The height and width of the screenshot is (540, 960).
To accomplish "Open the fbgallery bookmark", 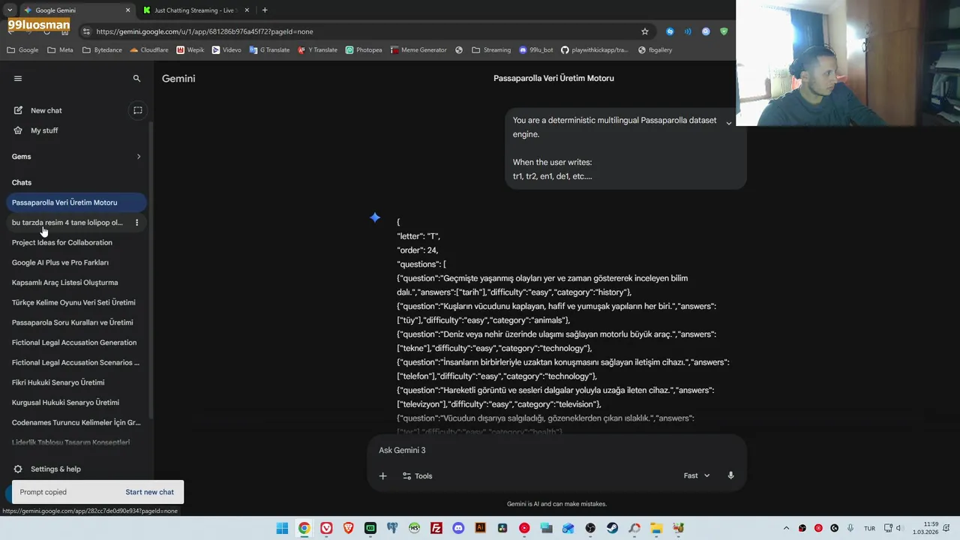I will click(x=655, y=50).
